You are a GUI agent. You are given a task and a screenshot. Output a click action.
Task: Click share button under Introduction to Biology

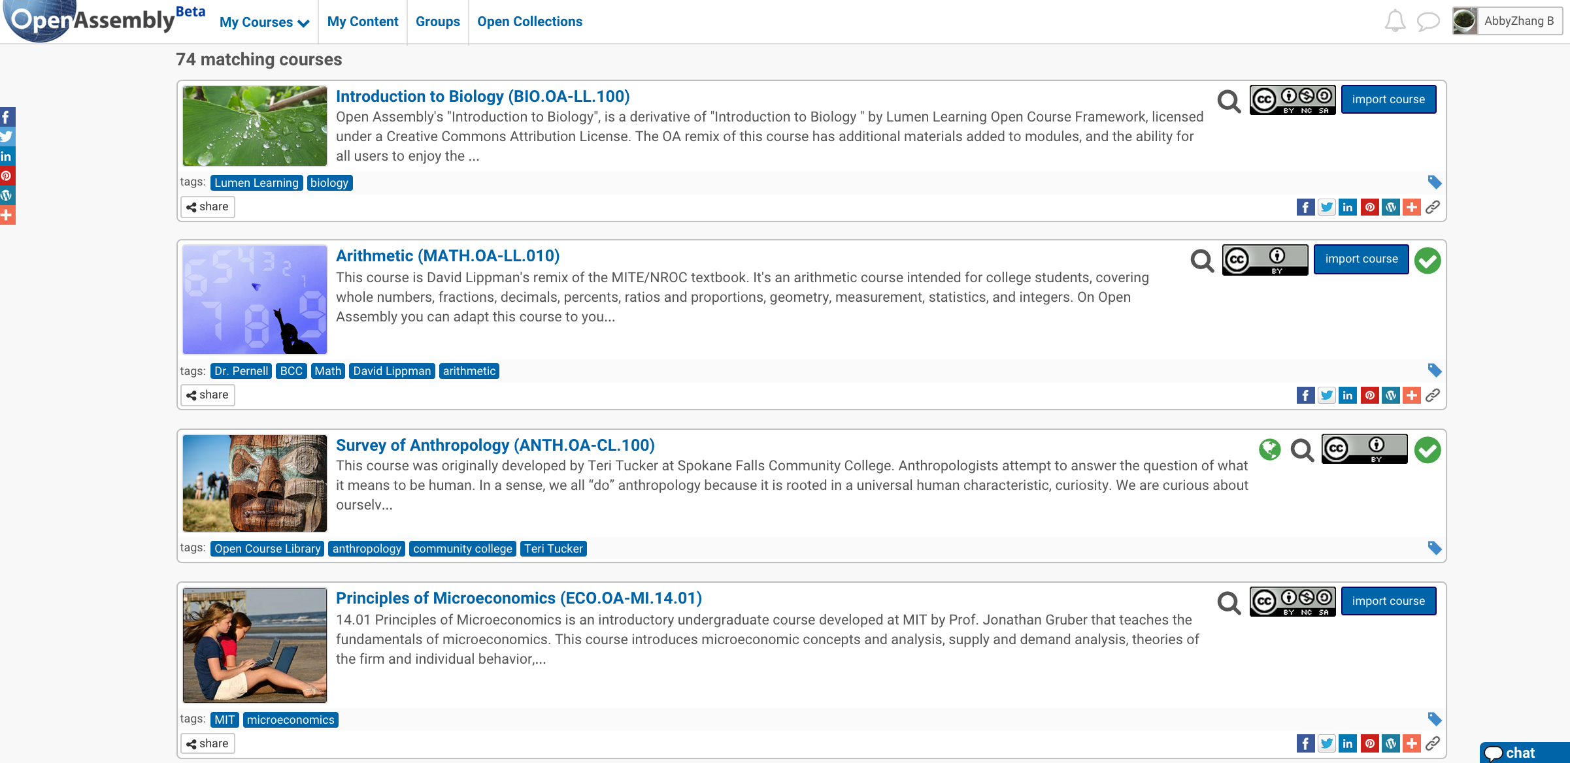(x=208, y=207)
